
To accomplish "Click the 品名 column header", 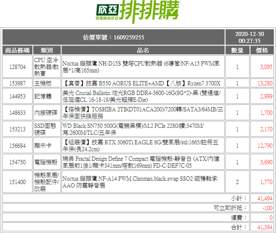I will [x=143, y=50].
